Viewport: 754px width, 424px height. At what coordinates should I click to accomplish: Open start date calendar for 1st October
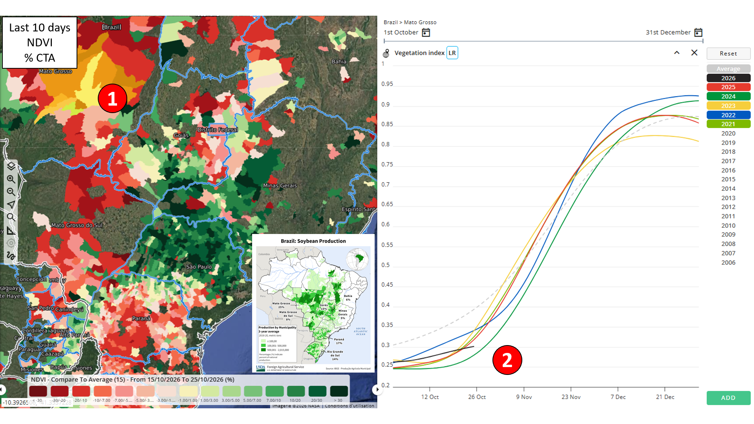pyautogui.click(x=426, y=33)
